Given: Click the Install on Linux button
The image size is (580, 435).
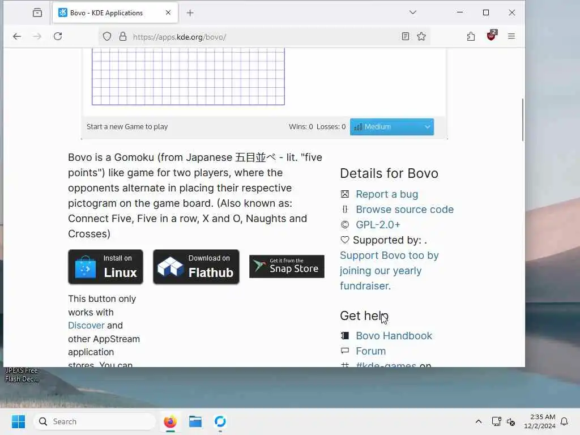Looking at the screenshot, I should tap(105, 267).
